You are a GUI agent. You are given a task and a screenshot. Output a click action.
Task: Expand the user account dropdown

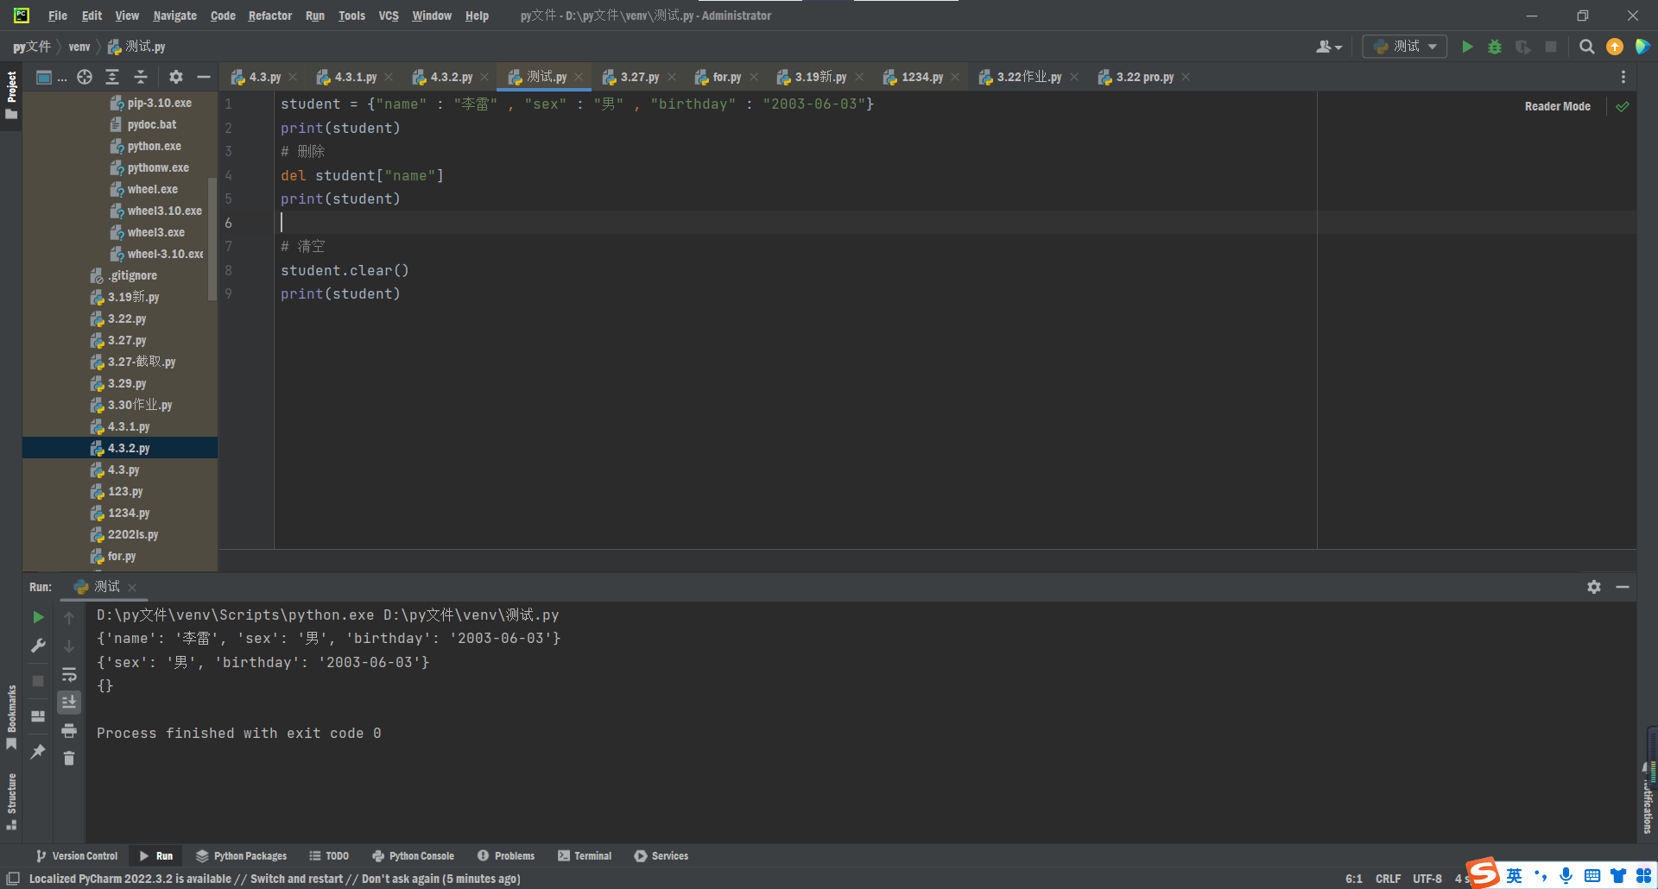[1329, 47]
